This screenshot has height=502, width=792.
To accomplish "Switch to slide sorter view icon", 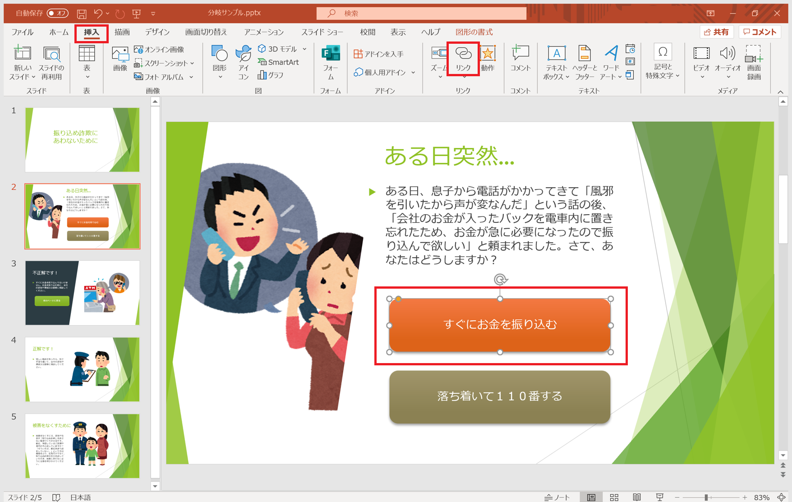I will [x=614, y=497].
